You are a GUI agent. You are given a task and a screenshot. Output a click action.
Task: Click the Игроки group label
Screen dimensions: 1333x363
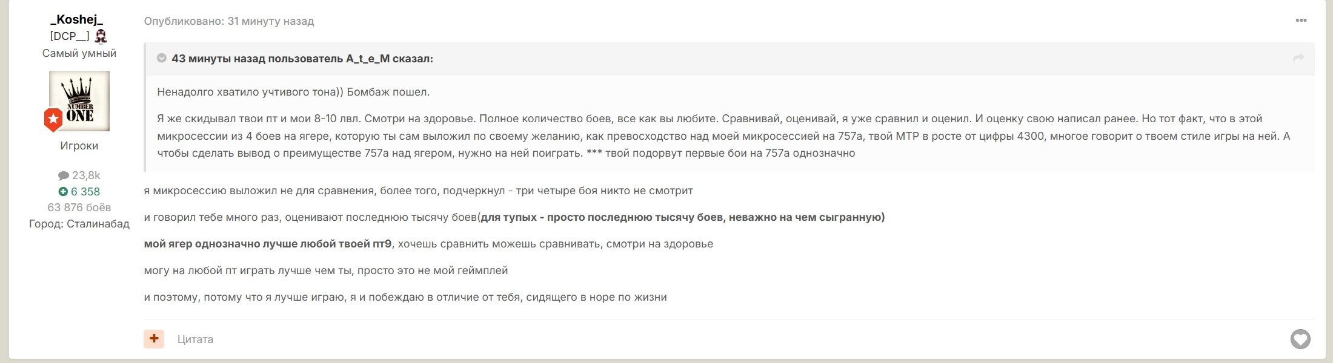click(x=79, y=146)
